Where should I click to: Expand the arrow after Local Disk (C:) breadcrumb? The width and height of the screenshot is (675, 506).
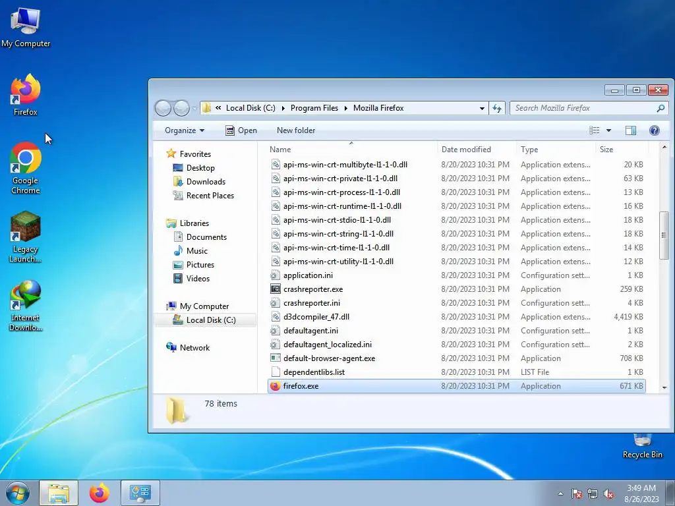pyautogui.click(x=283, y=109)
